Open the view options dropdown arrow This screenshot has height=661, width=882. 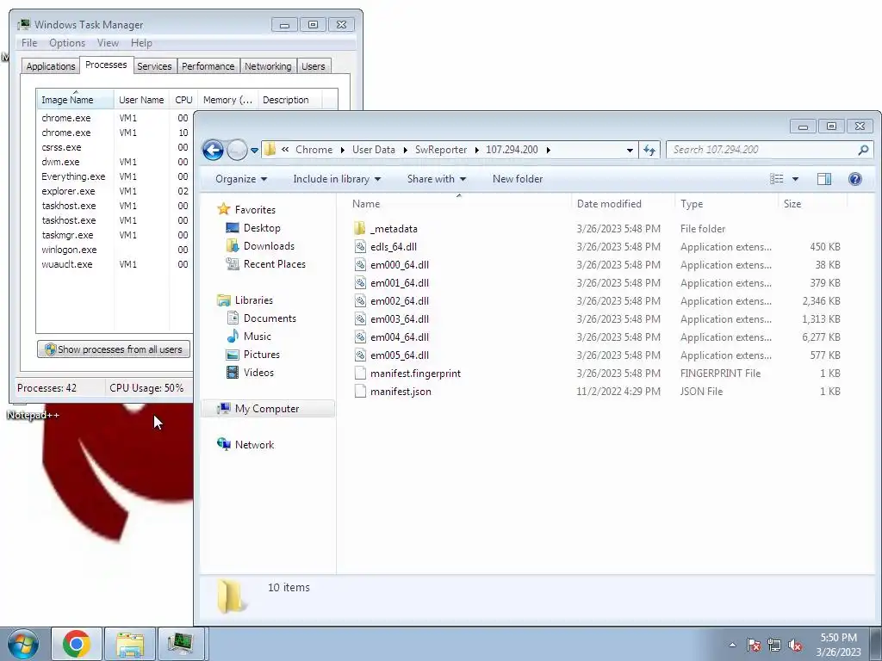click(x=795, y=179)
